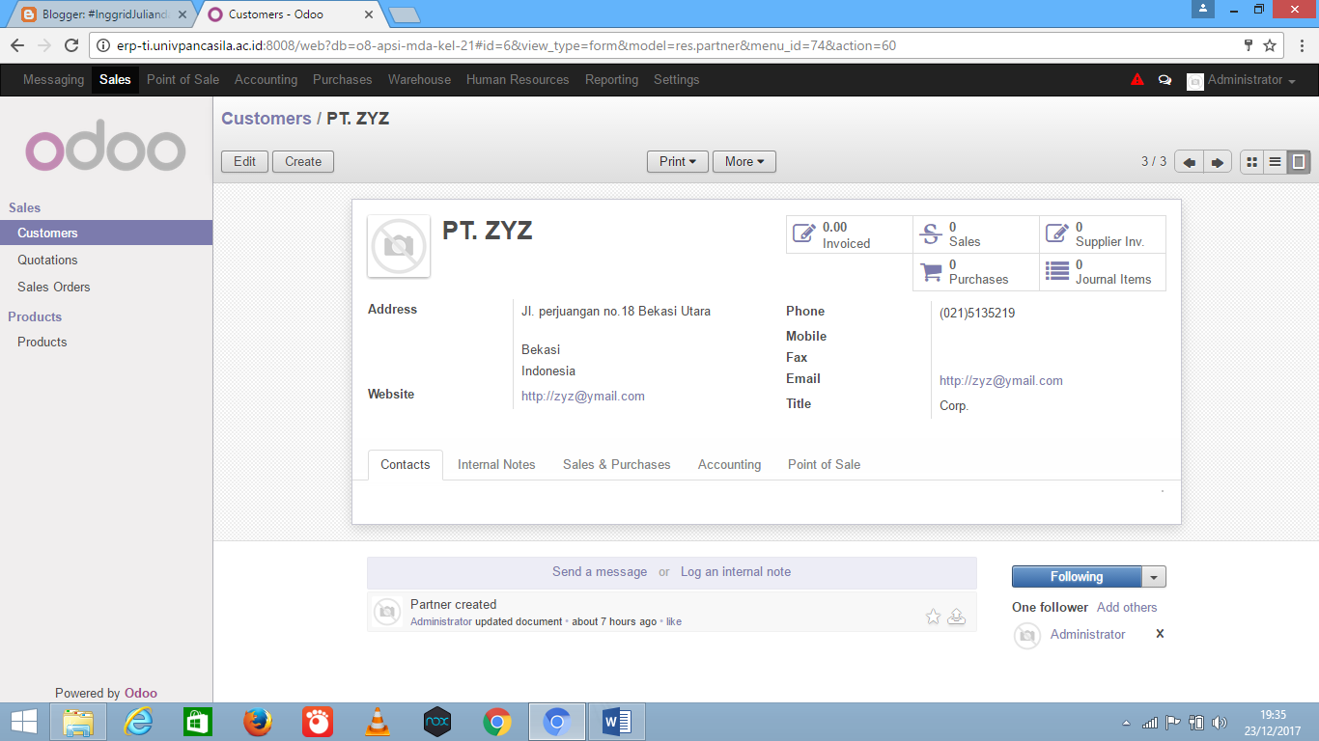Open the More dropdown menu
This screenshot has height=741, width=1319.
(x=744, y=161)
